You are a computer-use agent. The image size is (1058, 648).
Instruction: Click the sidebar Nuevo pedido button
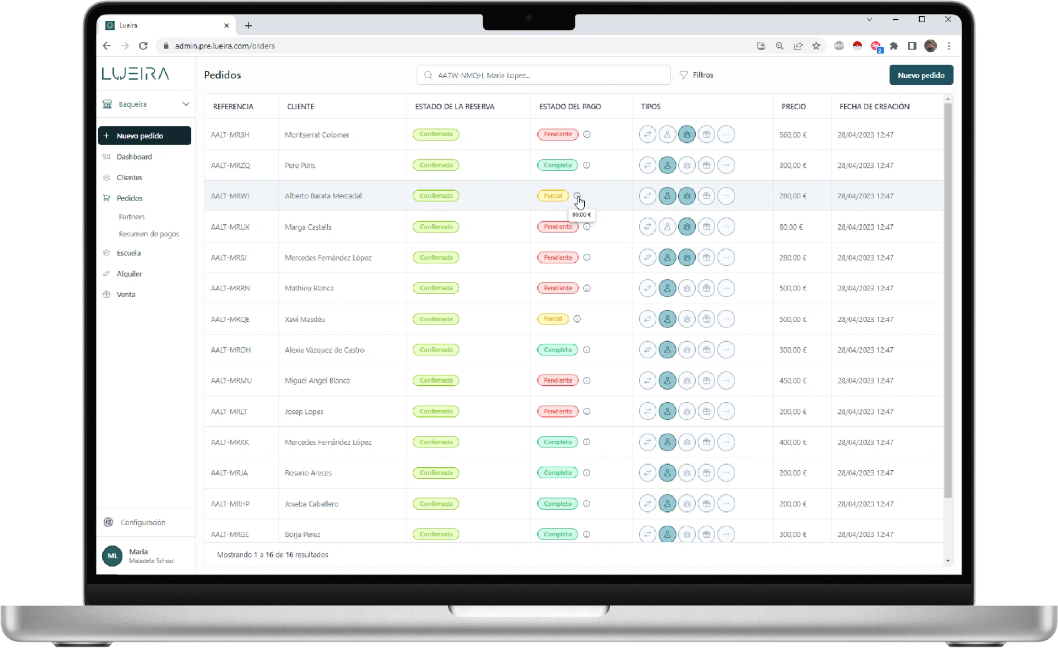coord(145,136)
